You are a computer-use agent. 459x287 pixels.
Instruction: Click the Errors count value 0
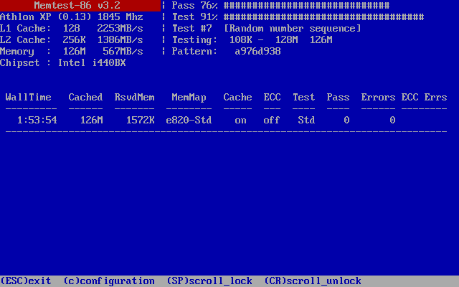tap(392, 120)
